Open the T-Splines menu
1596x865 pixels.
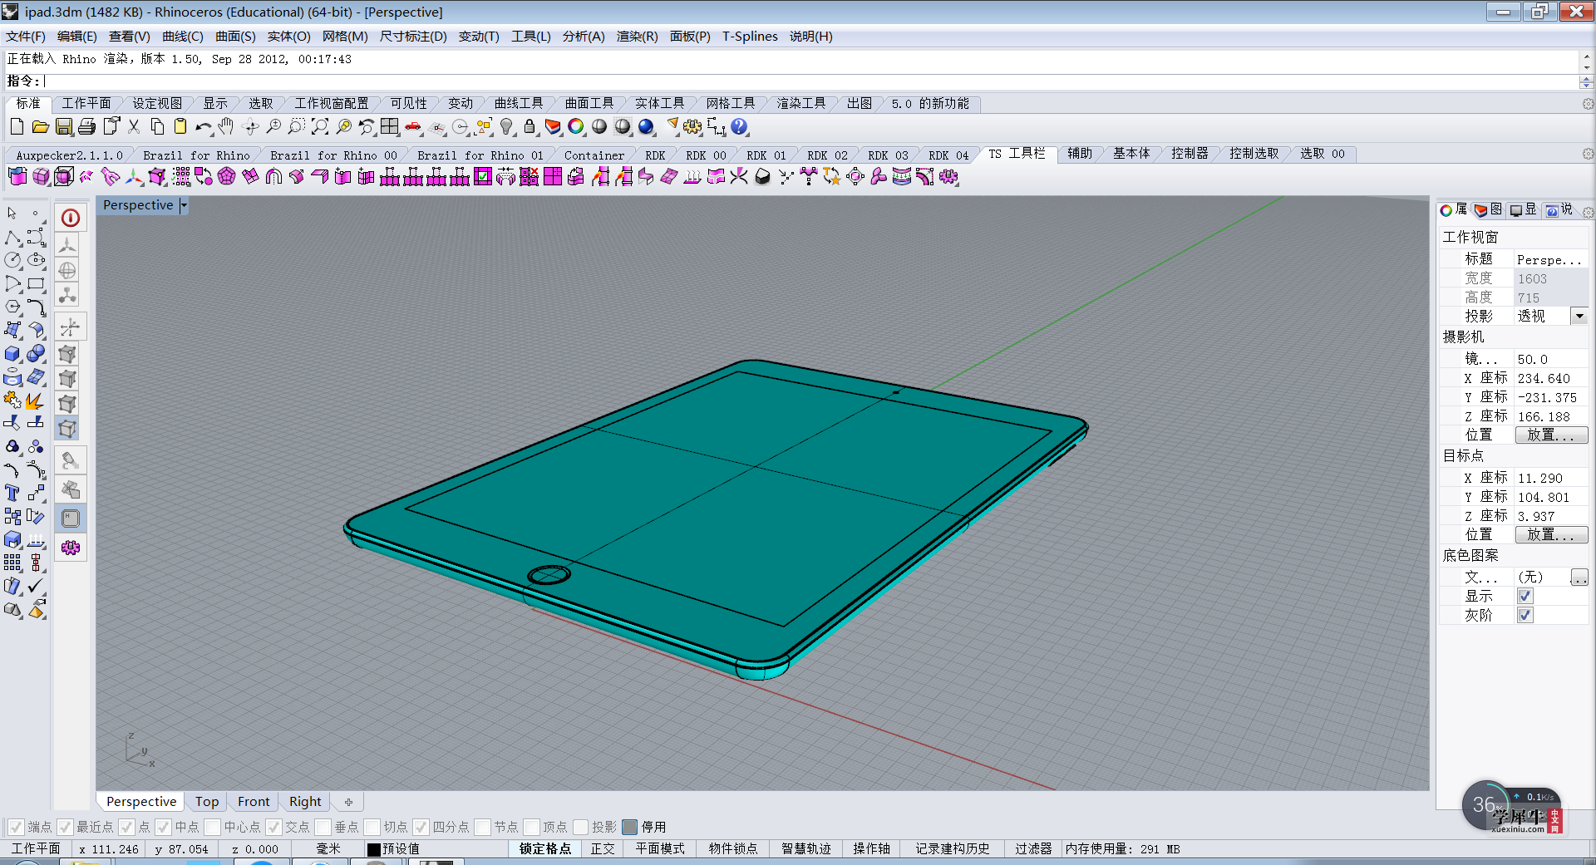(750, 37)
